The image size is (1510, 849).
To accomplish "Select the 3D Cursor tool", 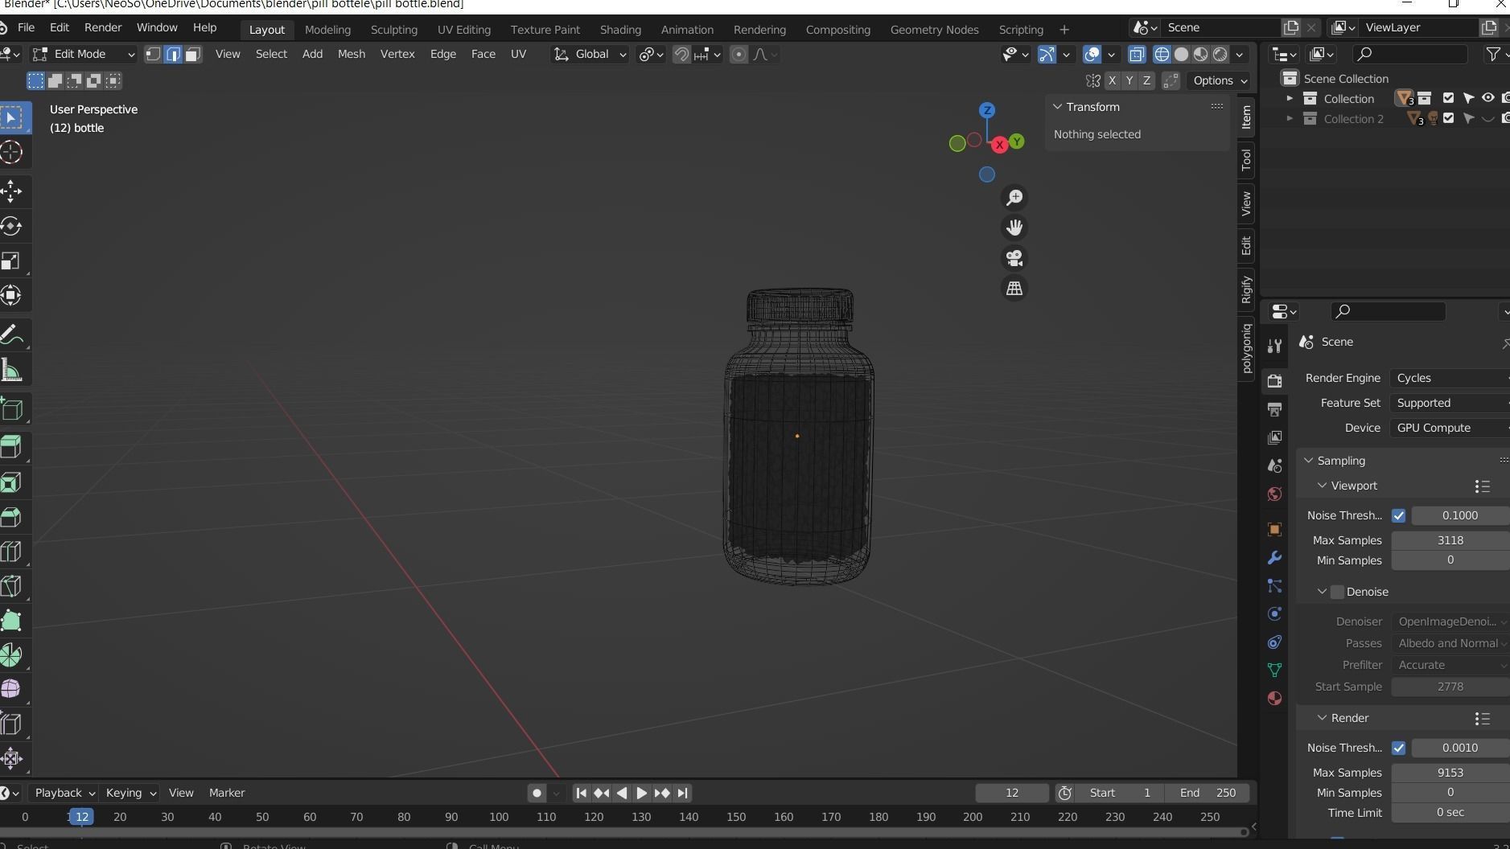I will pyautogui.click(x=12, y=152).
